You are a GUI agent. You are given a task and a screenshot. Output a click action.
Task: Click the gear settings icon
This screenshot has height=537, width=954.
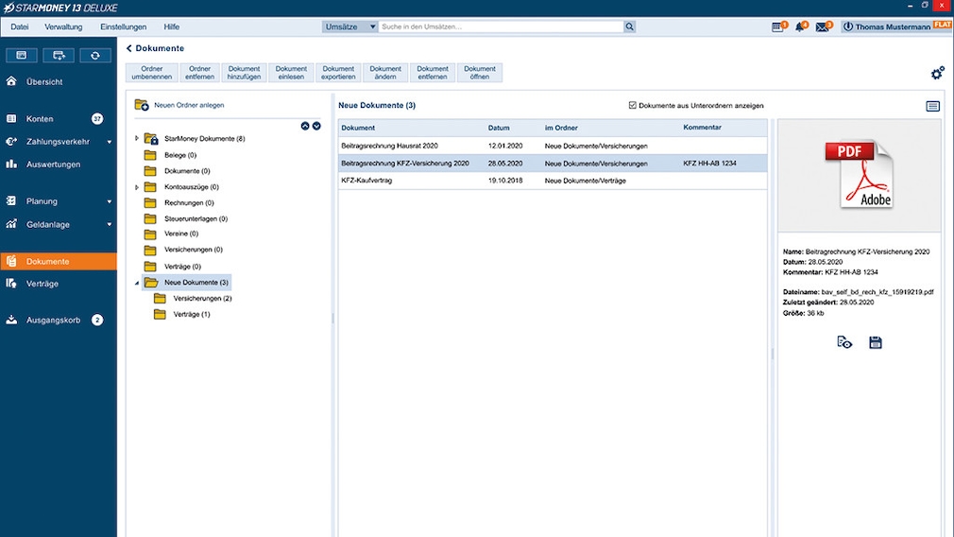coord(937,74)
